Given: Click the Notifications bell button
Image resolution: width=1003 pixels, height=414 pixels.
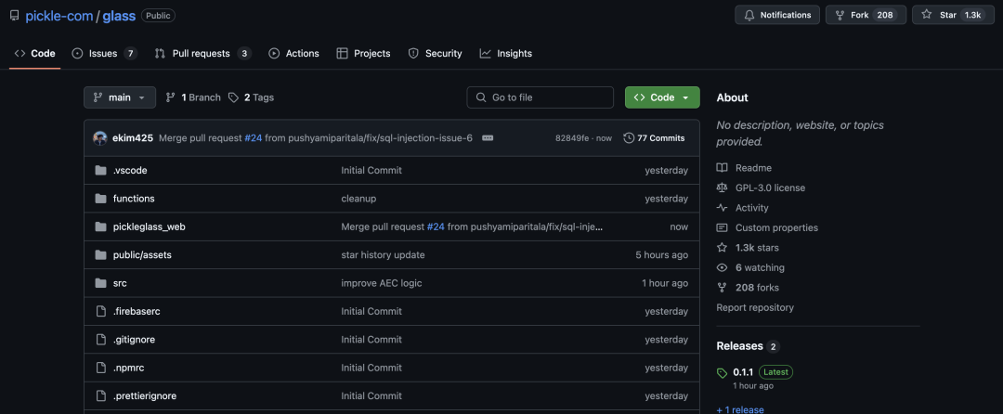Looking at the screenshot, I should pyautogui.click(x=777, y=15).
